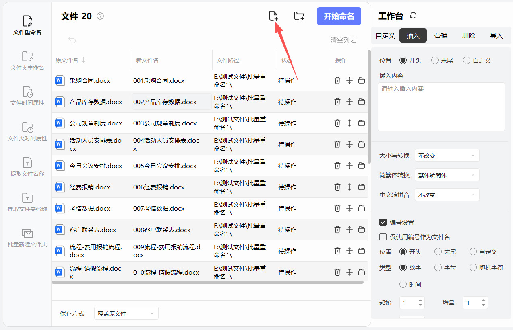Click the vertical file list scrollbar
513x330 pixels.
pyautogui.click(x=369, y=107)
